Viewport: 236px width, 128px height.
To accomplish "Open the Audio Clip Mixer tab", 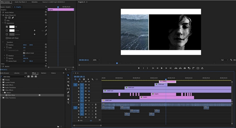I will (x=21, y=2).
